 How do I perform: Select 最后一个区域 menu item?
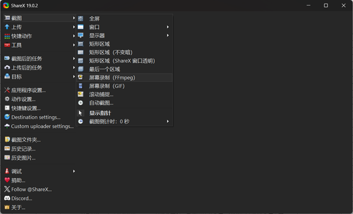(125, 69)
